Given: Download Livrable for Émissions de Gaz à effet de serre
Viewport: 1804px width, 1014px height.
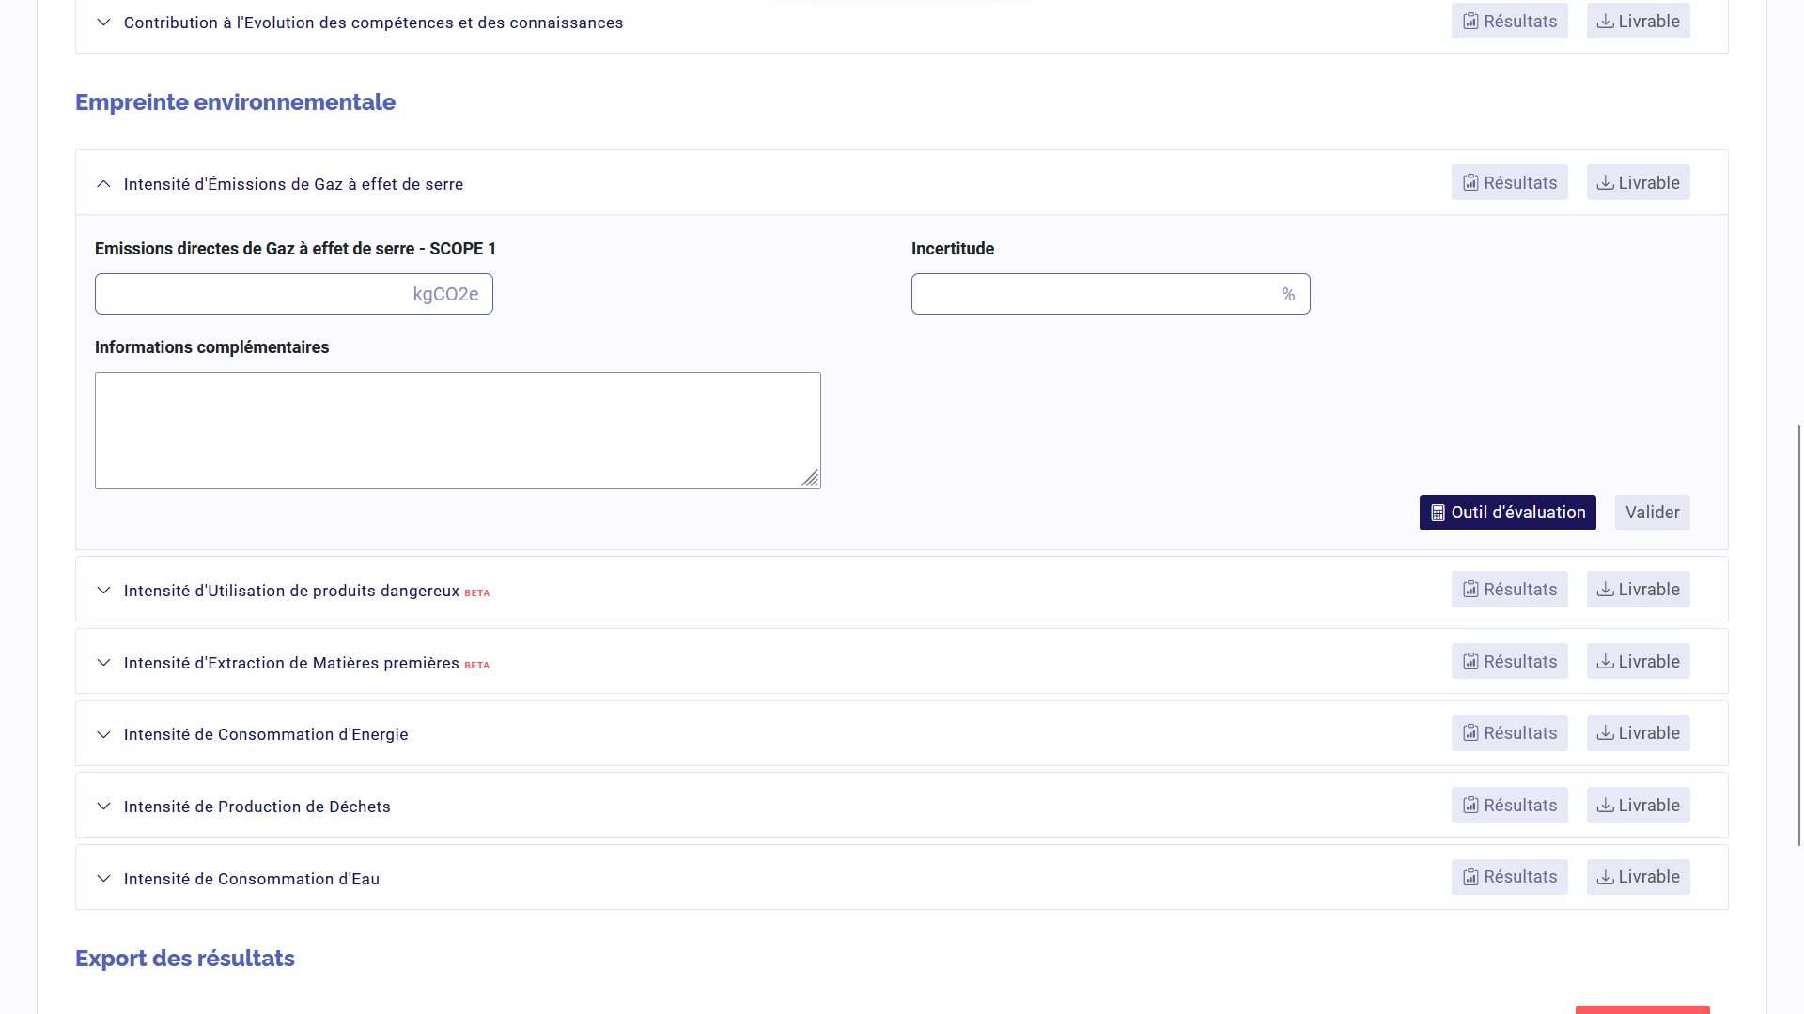Looking at the screenshot, I should point(1638,183).
